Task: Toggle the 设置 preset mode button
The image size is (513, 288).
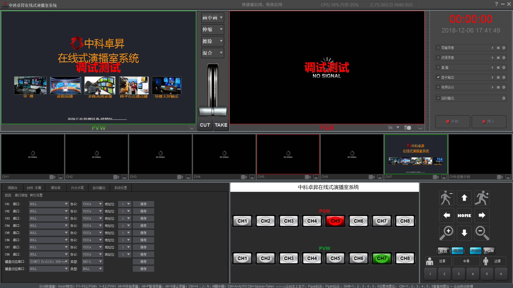Action: (443, 251)
